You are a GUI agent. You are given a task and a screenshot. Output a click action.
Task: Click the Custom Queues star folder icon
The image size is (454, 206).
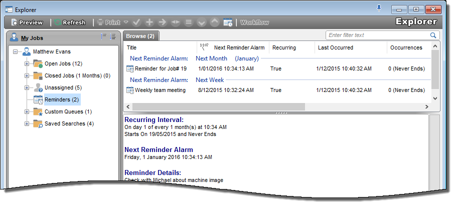click(38, 111)
